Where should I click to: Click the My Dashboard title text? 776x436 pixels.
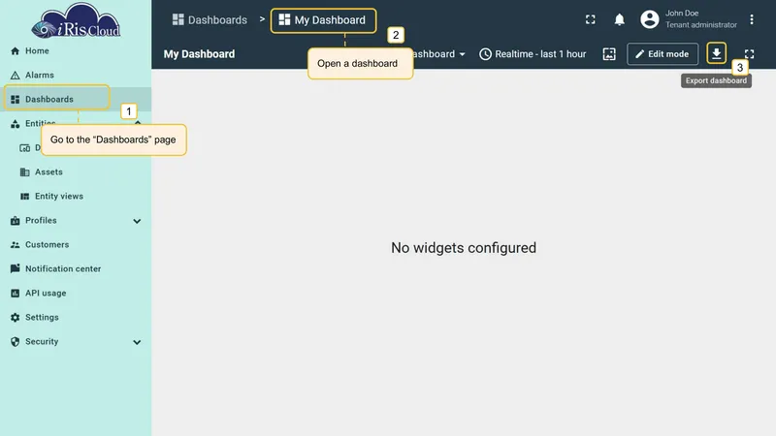(x=200, y=54)
